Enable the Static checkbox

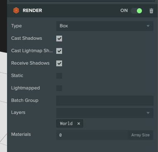(59, 76)
